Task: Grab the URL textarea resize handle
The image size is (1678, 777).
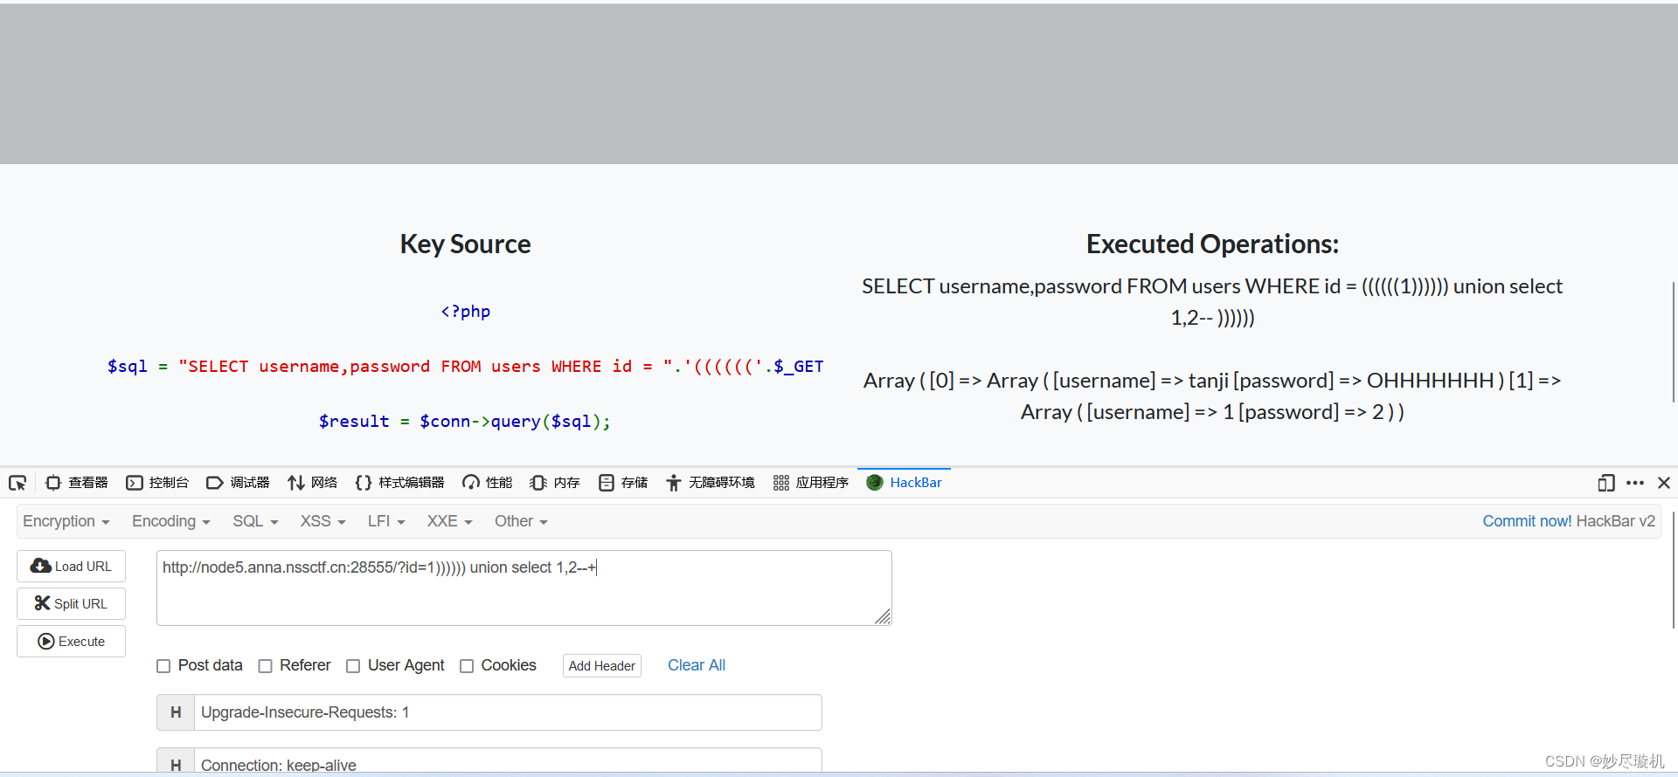Action: click(x=884, y=617)
